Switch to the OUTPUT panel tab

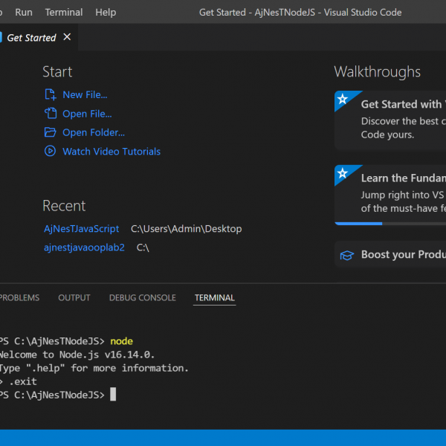(x=74, y=297)
